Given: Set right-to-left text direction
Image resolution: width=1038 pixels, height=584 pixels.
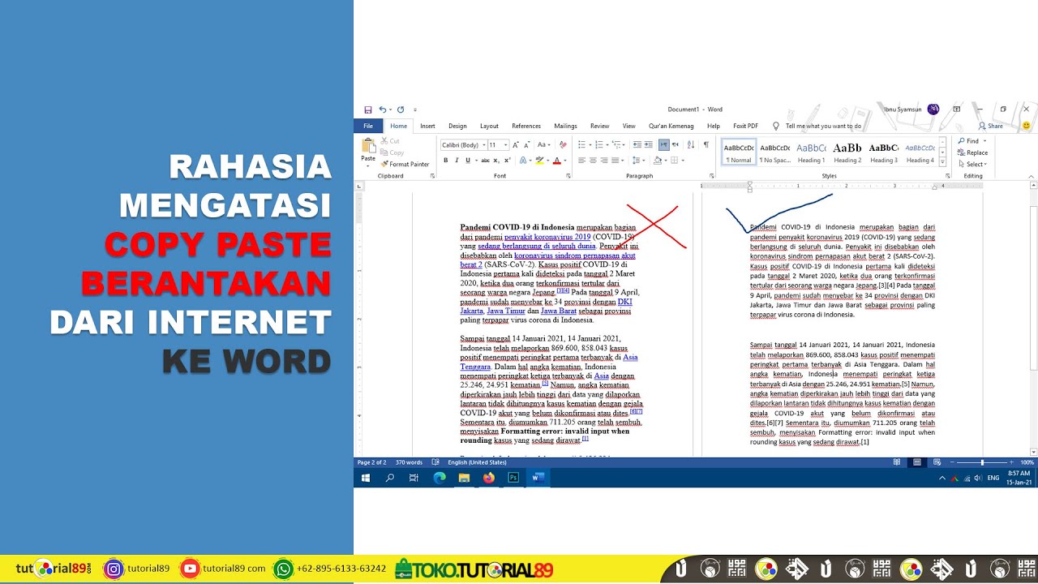Looking at the screenshot, I should point(675,145).
